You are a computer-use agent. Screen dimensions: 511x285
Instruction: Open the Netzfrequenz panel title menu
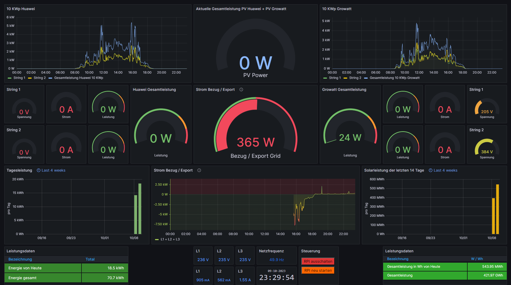[271, 251]
